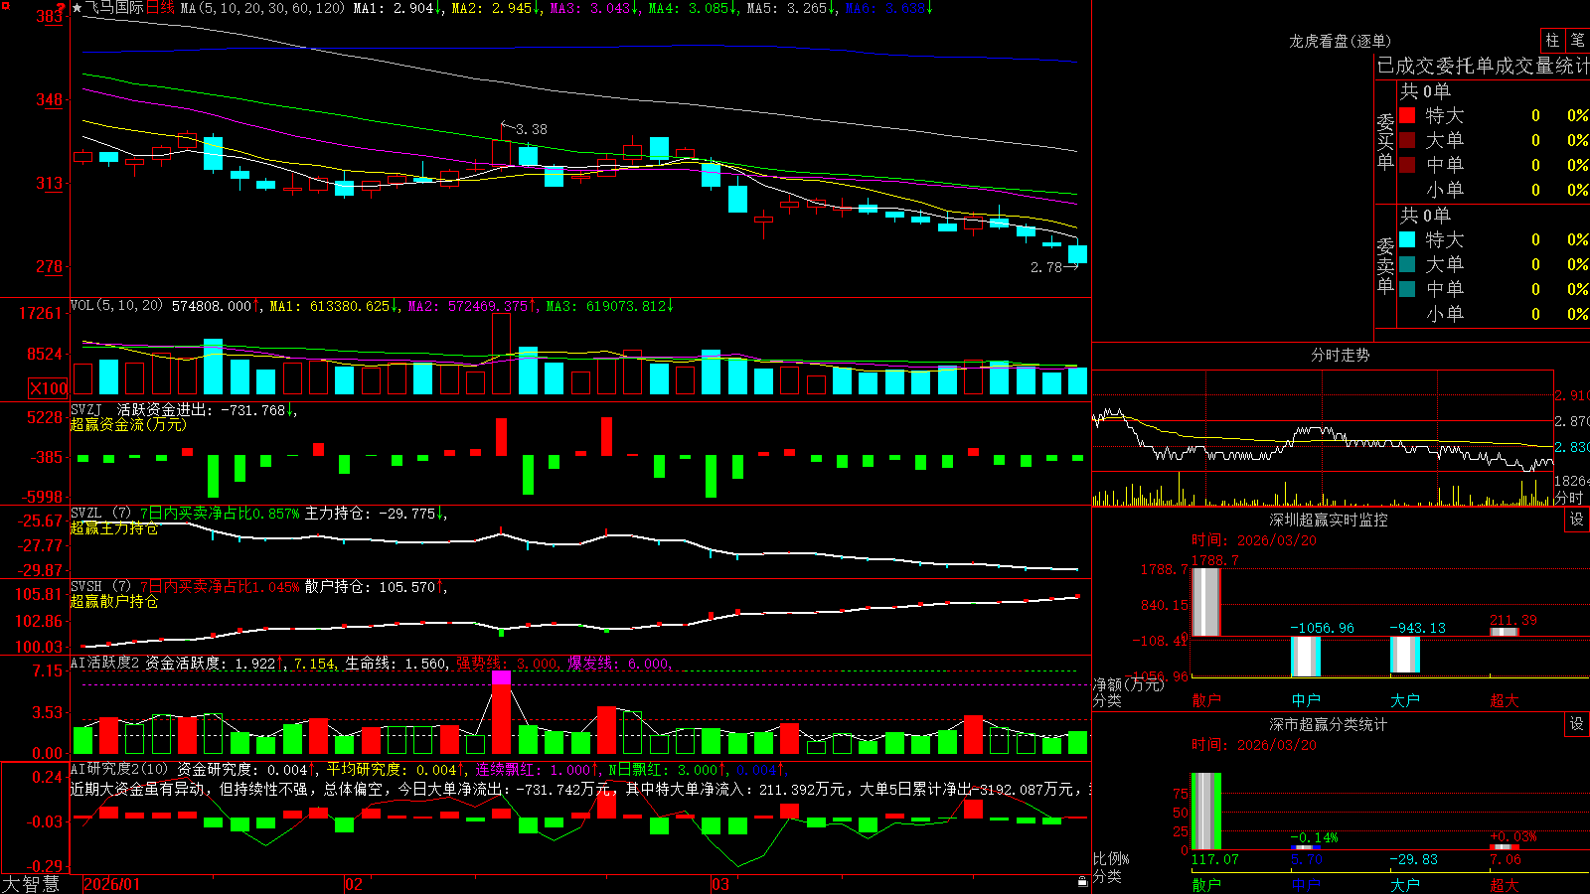Click the cyan 特大 swatch under 委卖单
The width and height of the screenshot is (1590, 894).
tap(1407, 239)
